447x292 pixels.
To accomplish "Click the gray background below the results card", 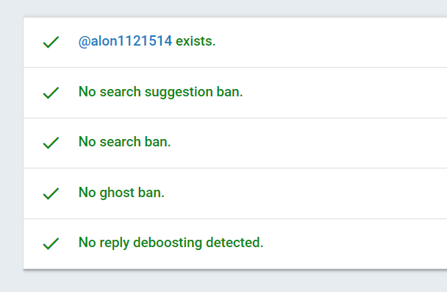I will (x=223, y=281).
